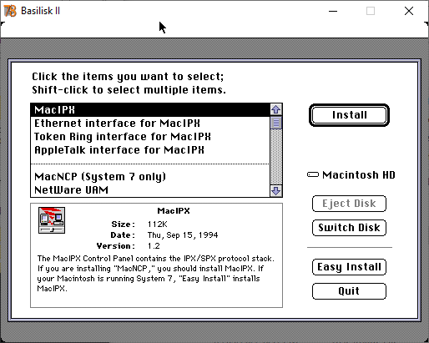Select Ethernet interface for MacIPX

coord(150,124)
